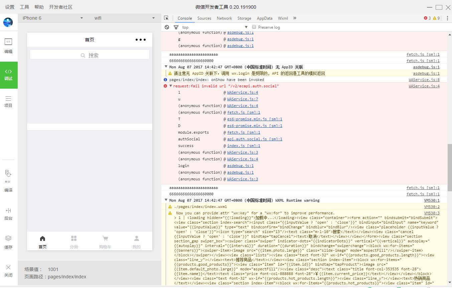Click the 页面路径 pages/index/index text
The image size is (452, 288).
[55, 277]
